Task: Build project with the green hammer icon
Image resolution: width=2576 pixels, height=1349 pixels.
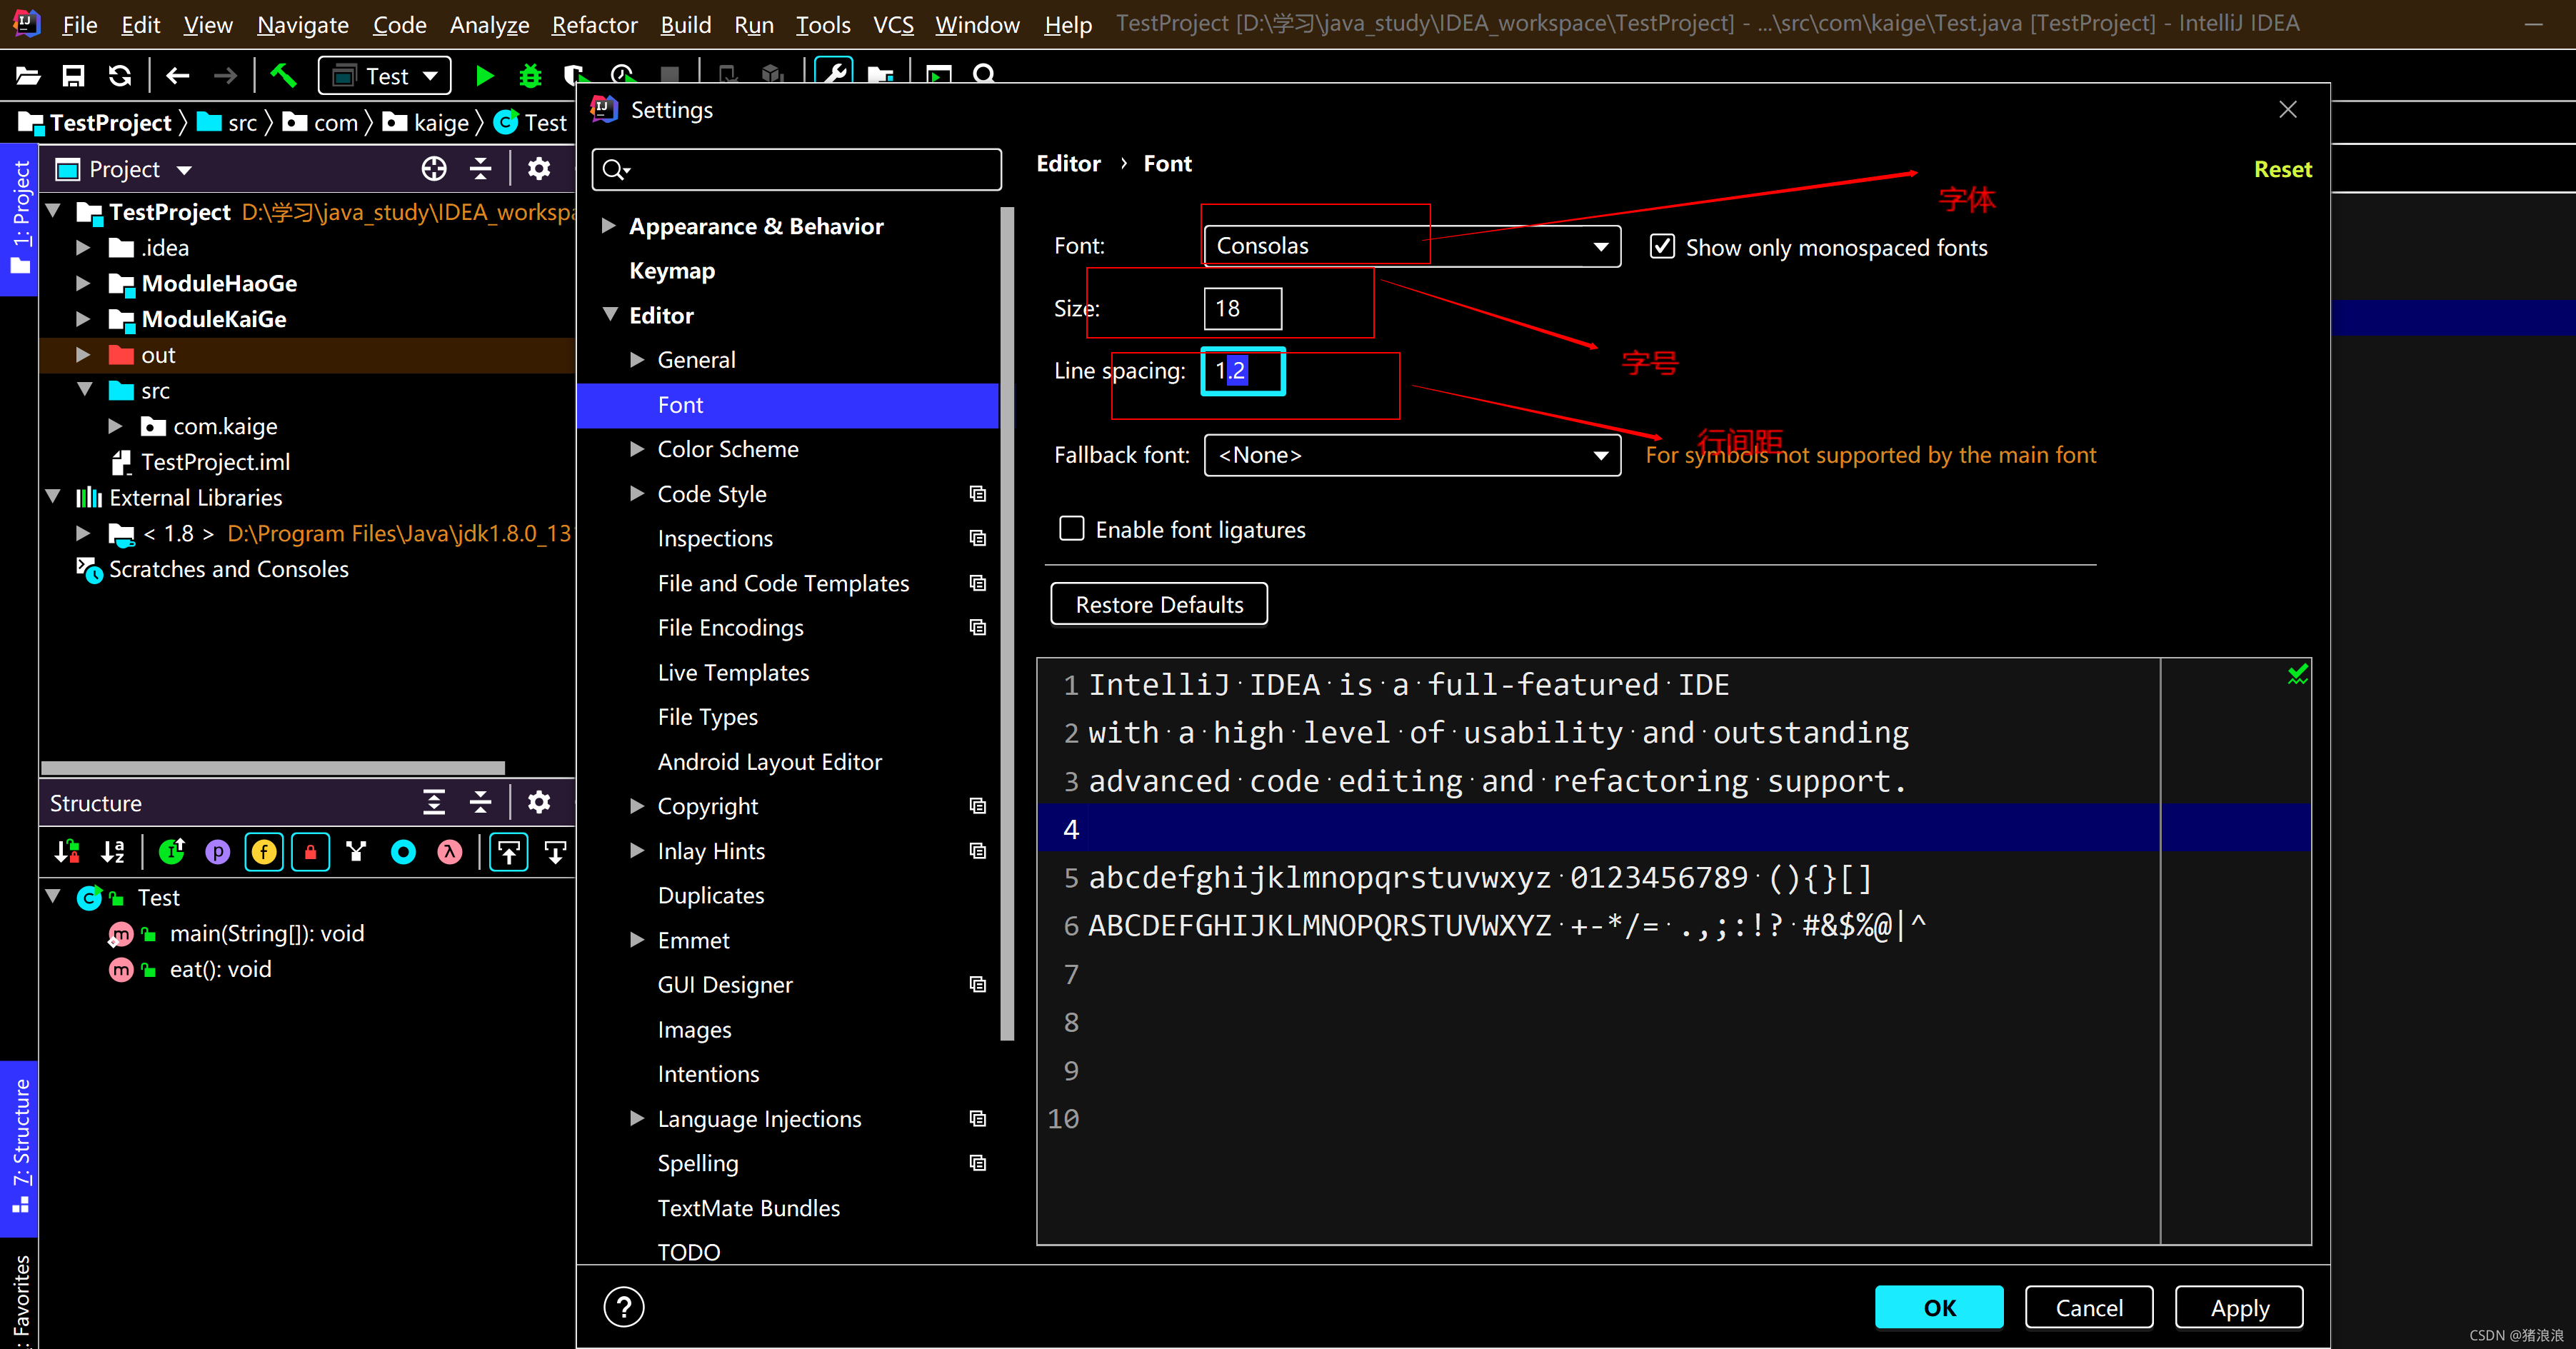Action: click(284, 76)
